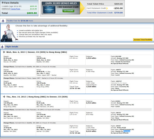154x139 pixels.
Task: Click the Boeing 737-800 aircraft text
Action: coord(123,58)
